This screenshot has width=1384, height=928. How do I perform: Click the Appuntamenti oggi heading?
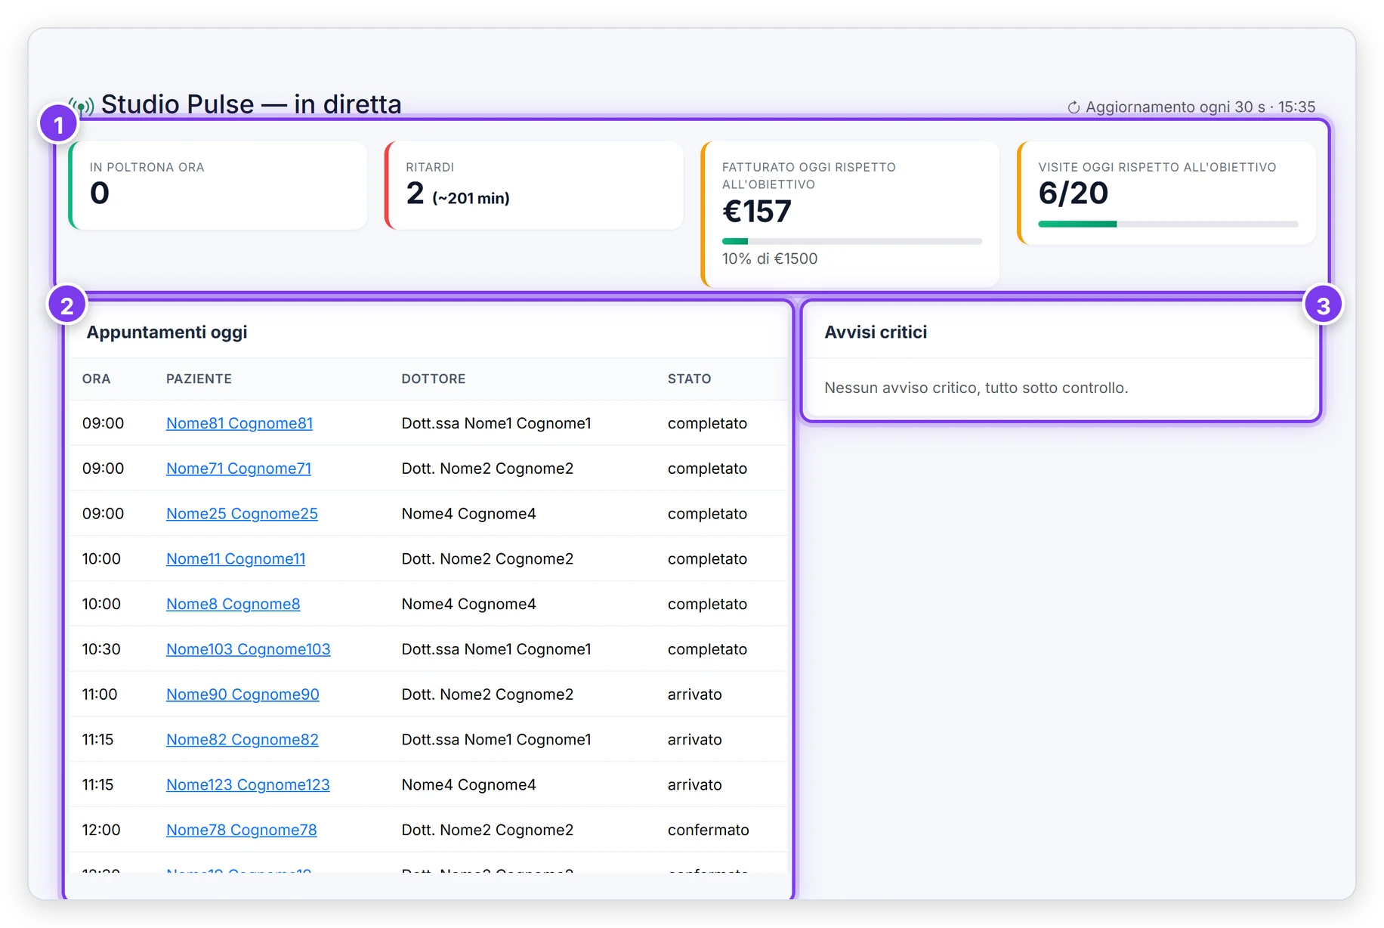[167, 333]
